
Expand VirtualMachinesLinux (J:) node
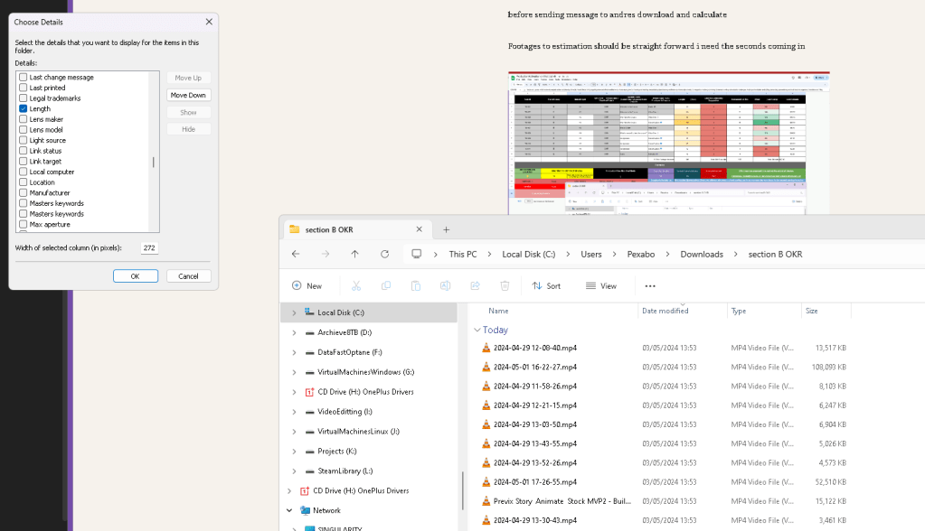click(x=294, y=432)
